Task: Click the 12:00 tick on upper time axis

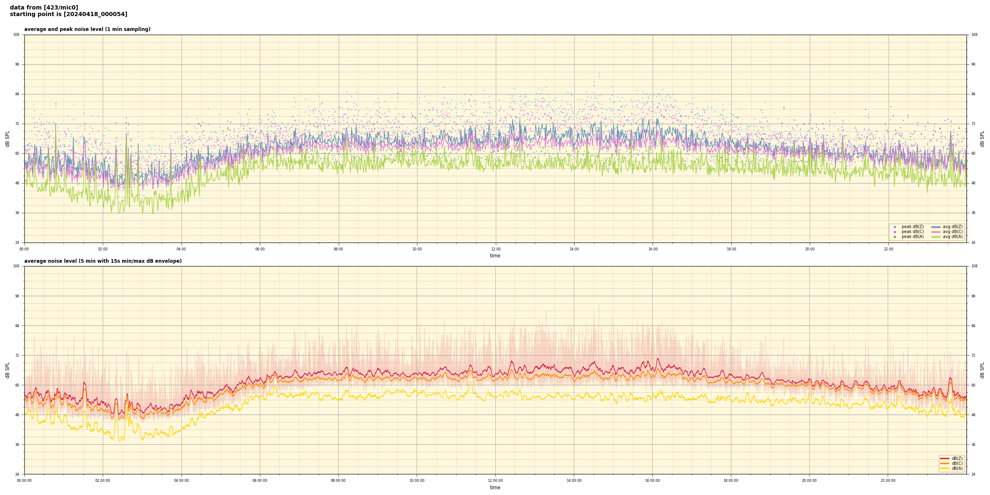Action: click(495, 249)
